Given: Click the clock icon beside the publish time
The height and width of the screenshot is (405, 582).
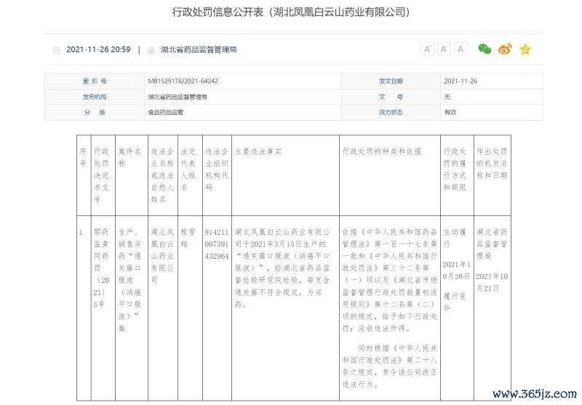Looking at the screenshot, I should 57,50.
